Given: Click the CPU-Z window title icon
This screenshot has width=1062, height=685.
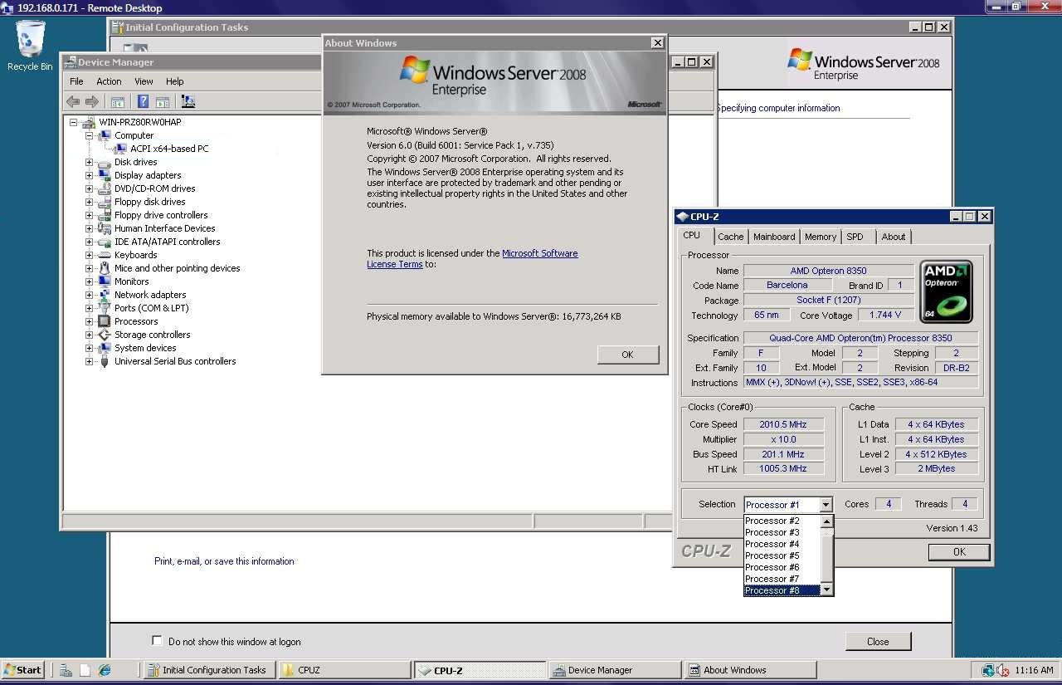Looking at the screenshot, I should click(x=683, y=217).
